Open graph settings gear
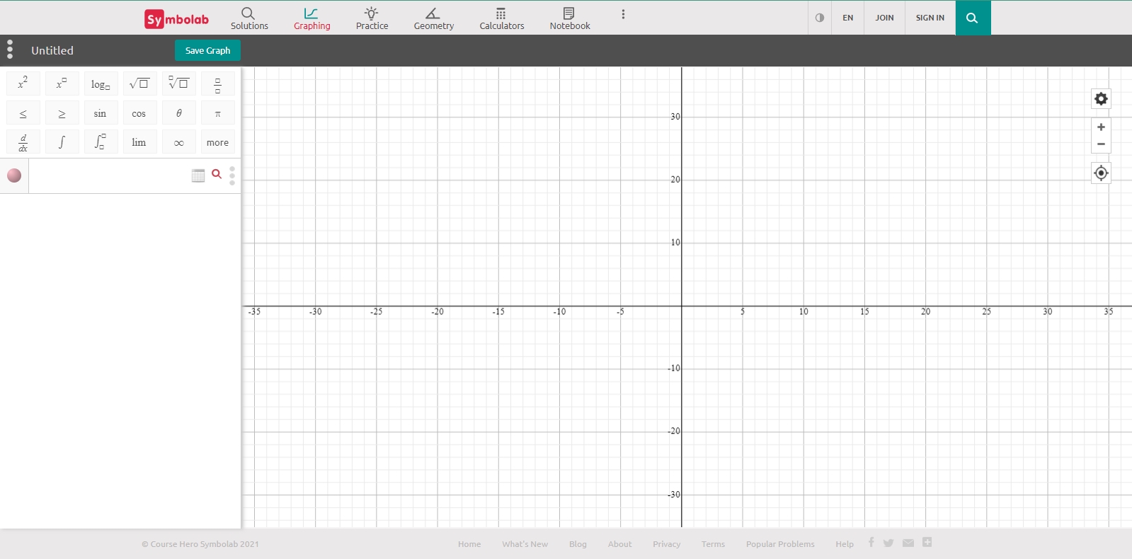The height and width of the screenshot is (559, 1132). coord(1101,98)
